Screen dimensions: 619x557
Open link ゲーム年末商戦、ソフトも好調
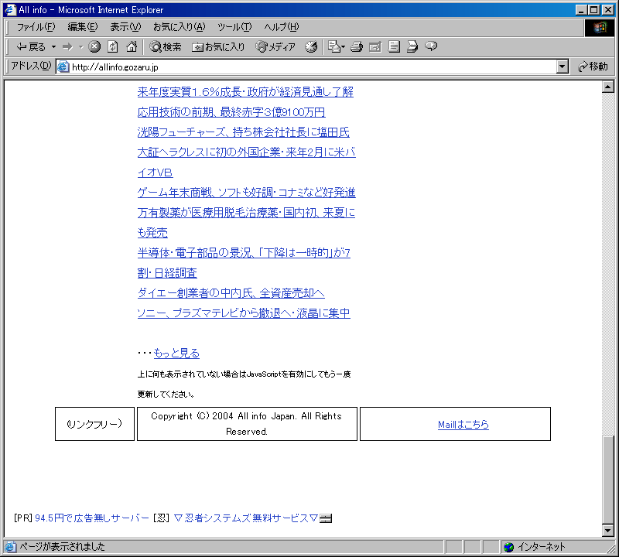coord(246,193)
